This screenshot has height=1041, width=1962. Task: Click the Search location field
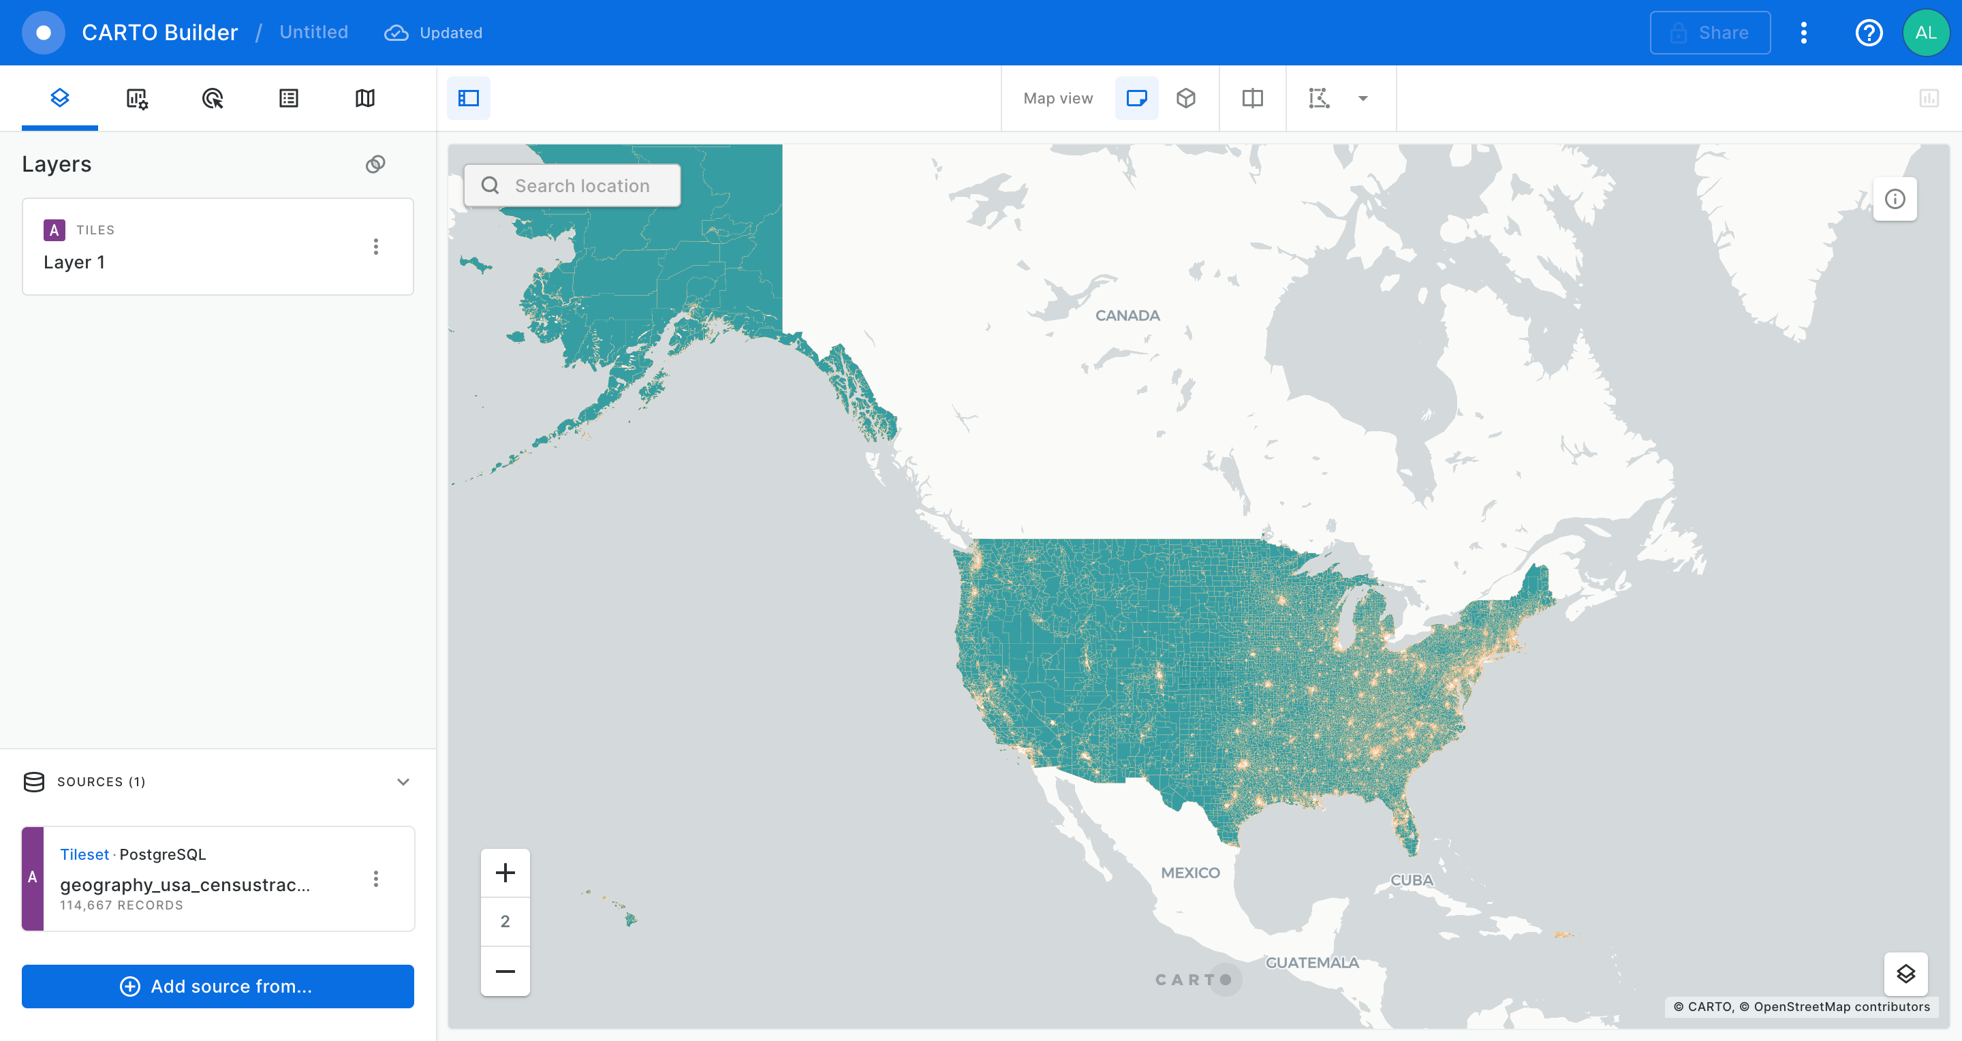[x=582, y=186]
